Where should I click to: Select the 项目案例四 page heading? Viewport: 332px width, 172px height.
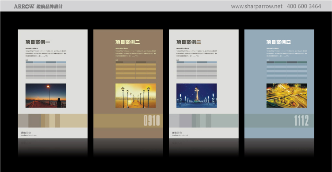(x=279, y=42)
